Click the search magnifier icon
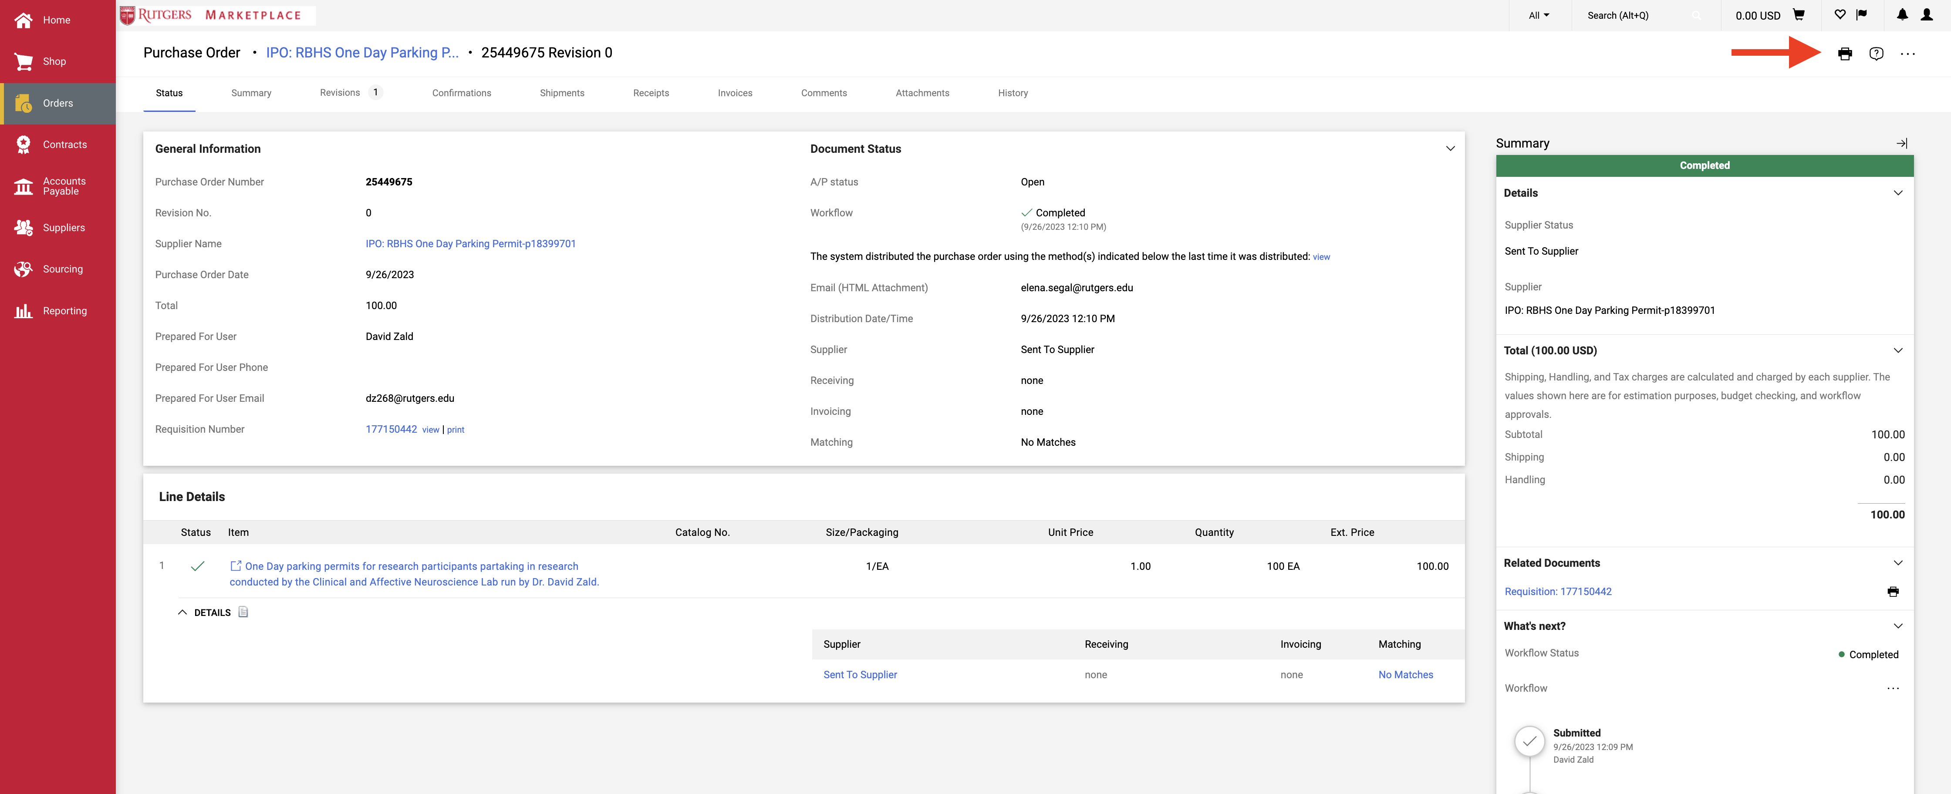Image resolution: width=1951 pixels, height=794 pixels. pyautogui.click(x=1697, y=15)
